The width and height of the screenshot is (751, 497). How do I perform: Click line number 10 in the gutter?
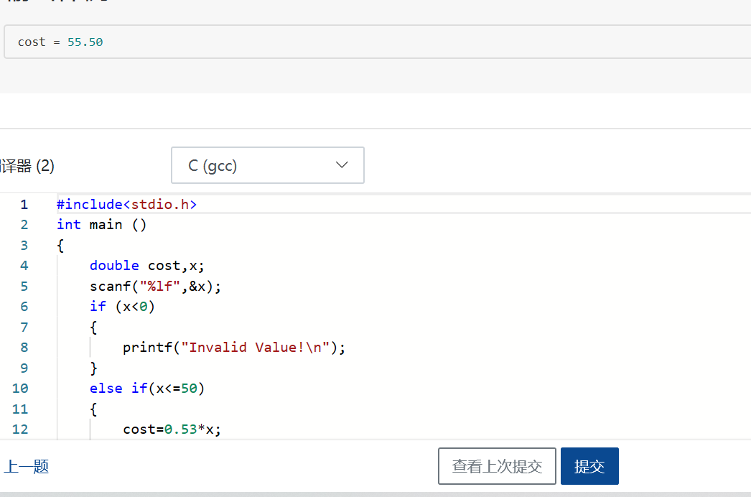pos(21,389)
